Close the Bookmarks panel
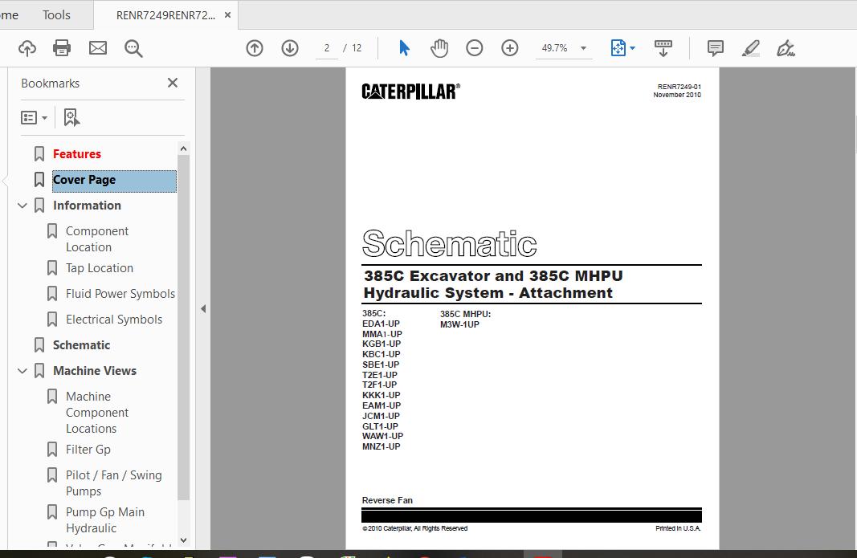The width and height of the screenshot is (857, 558). pos(173,83)
